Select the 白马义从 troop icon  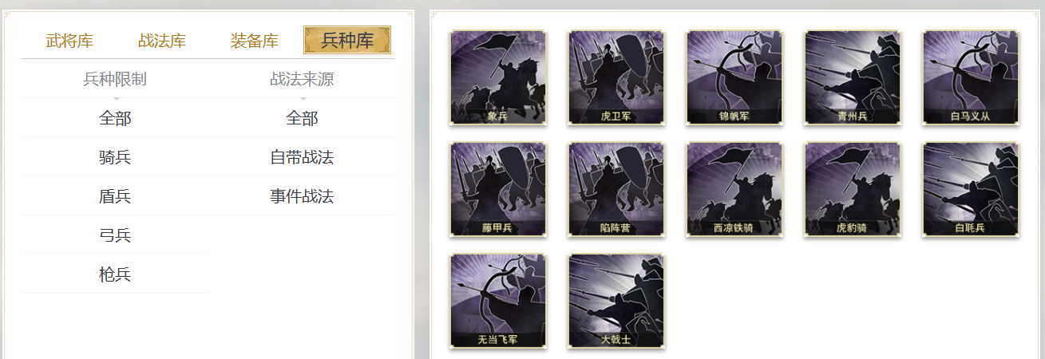click(971, 77)
